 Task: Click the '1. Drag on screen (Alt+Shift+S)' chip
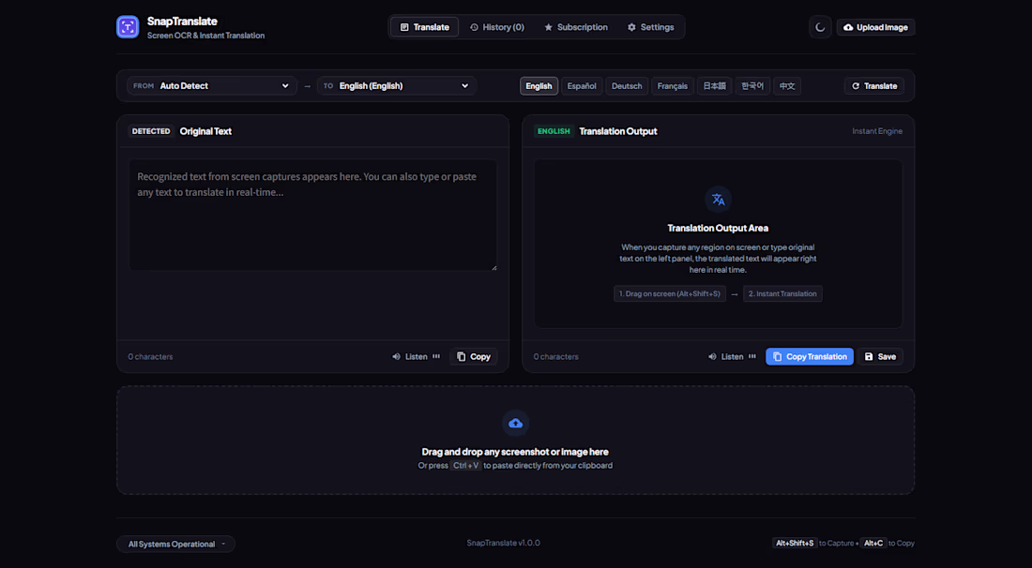click(x=669, y=294)
